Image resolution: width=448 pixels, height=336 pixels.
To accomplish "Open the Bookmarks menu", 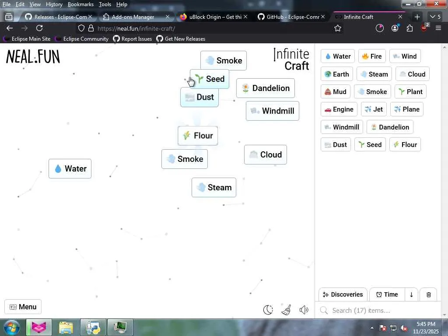I will [x=80, y=4].
